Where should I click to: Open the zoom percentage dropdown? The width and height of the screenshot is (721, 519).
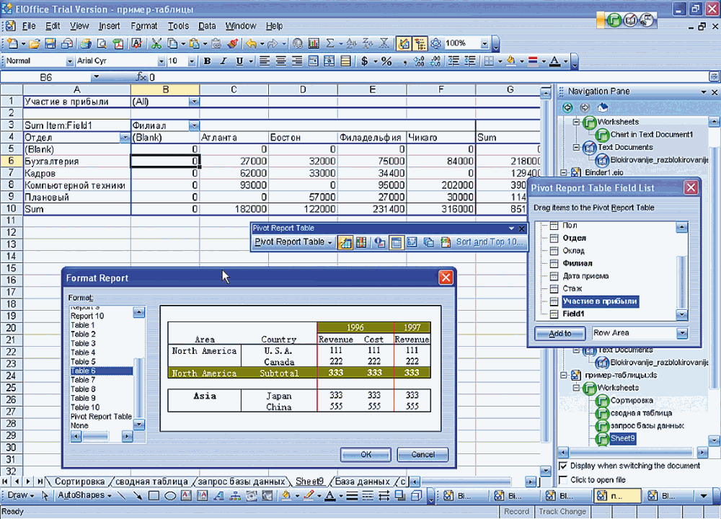coord(485,43)
